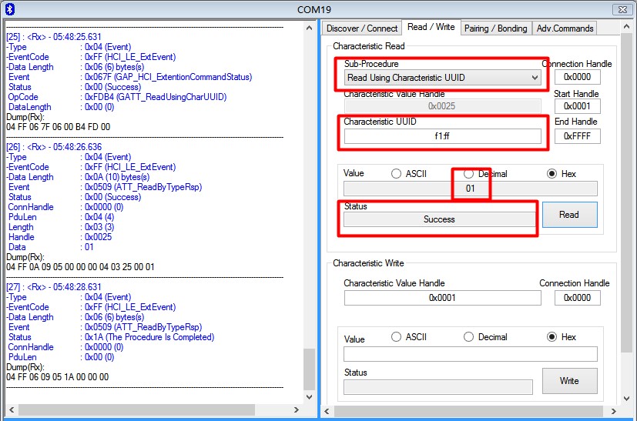This screenshot has height=421, width=637.
Task: Open the Adv.Commands tab
Action: (x=565, y=28)
